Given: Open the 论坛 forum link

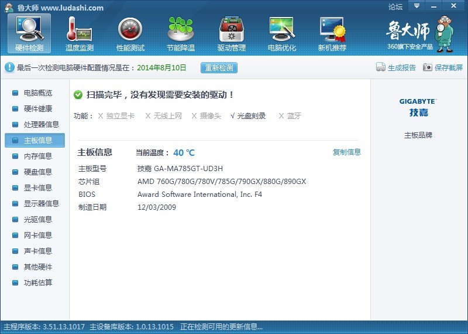Looking at the screenshot, I should click(395, 6).
